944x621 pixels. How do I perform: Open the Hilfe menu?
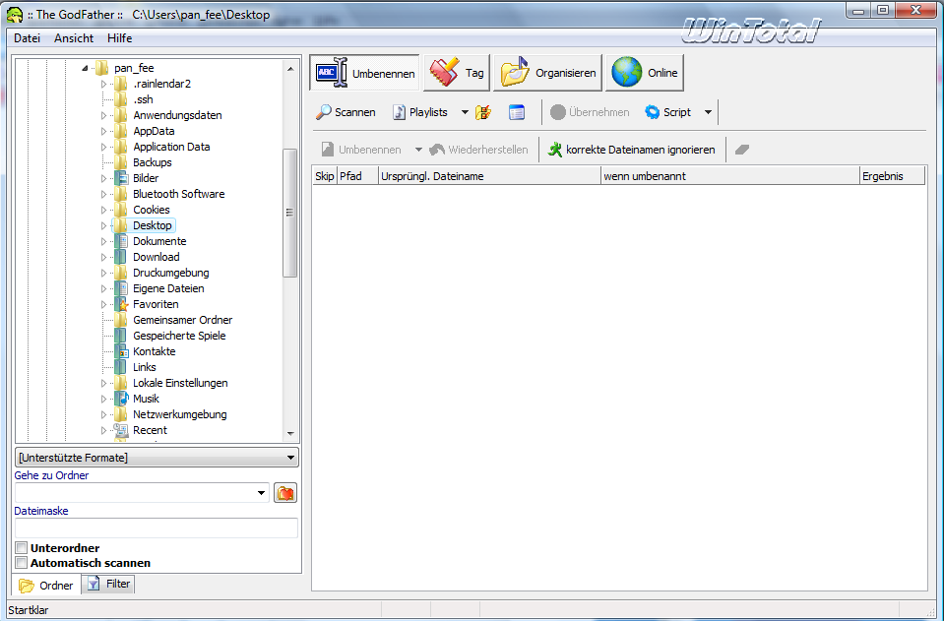click(119, 38)
